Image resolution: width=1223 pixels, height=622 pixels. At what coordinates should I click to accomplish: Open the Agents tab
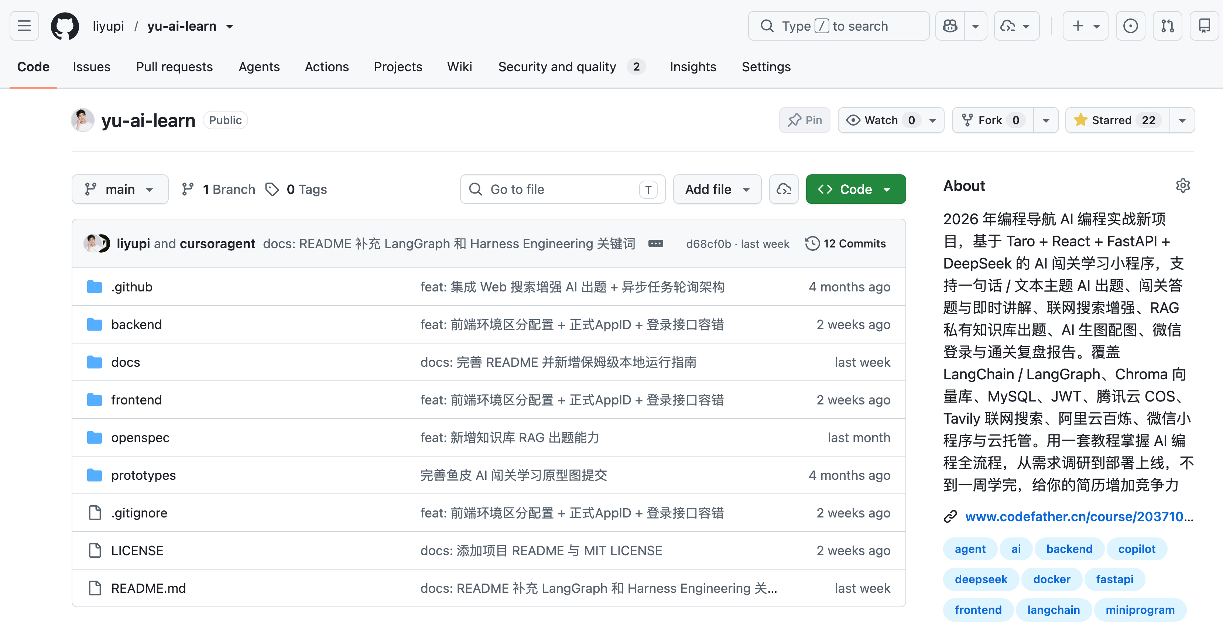point(259,67)
